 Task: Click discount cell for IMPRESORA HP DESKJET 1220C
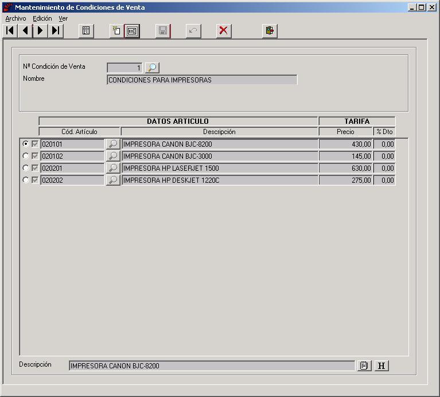click(x=384, y=180)
